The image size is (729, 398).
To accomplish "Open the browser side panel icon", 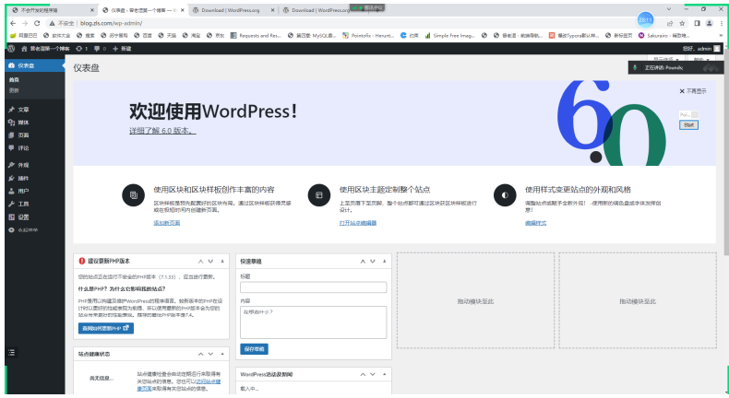I will tap(697, 23).
